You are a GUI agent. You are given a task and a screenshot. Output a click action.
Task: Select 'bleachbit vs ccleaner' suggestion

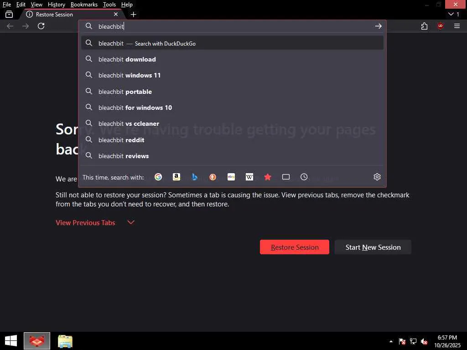click(x=232, y=124)
